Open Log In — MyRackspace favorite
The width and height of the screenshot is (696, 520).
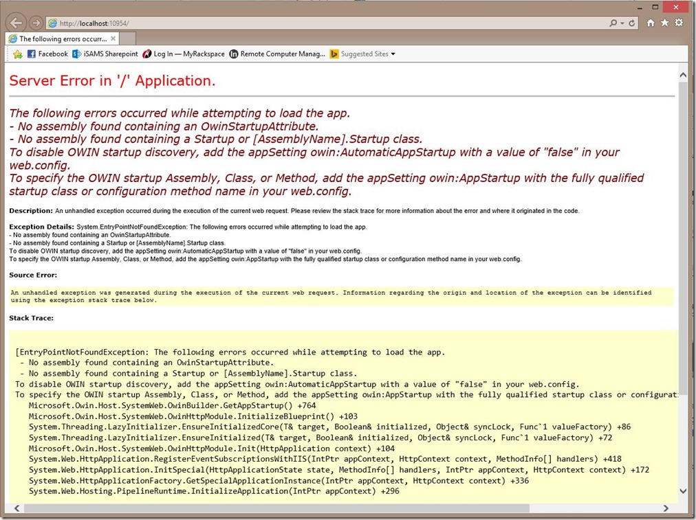pyautogui.click(x=184, y=54)
